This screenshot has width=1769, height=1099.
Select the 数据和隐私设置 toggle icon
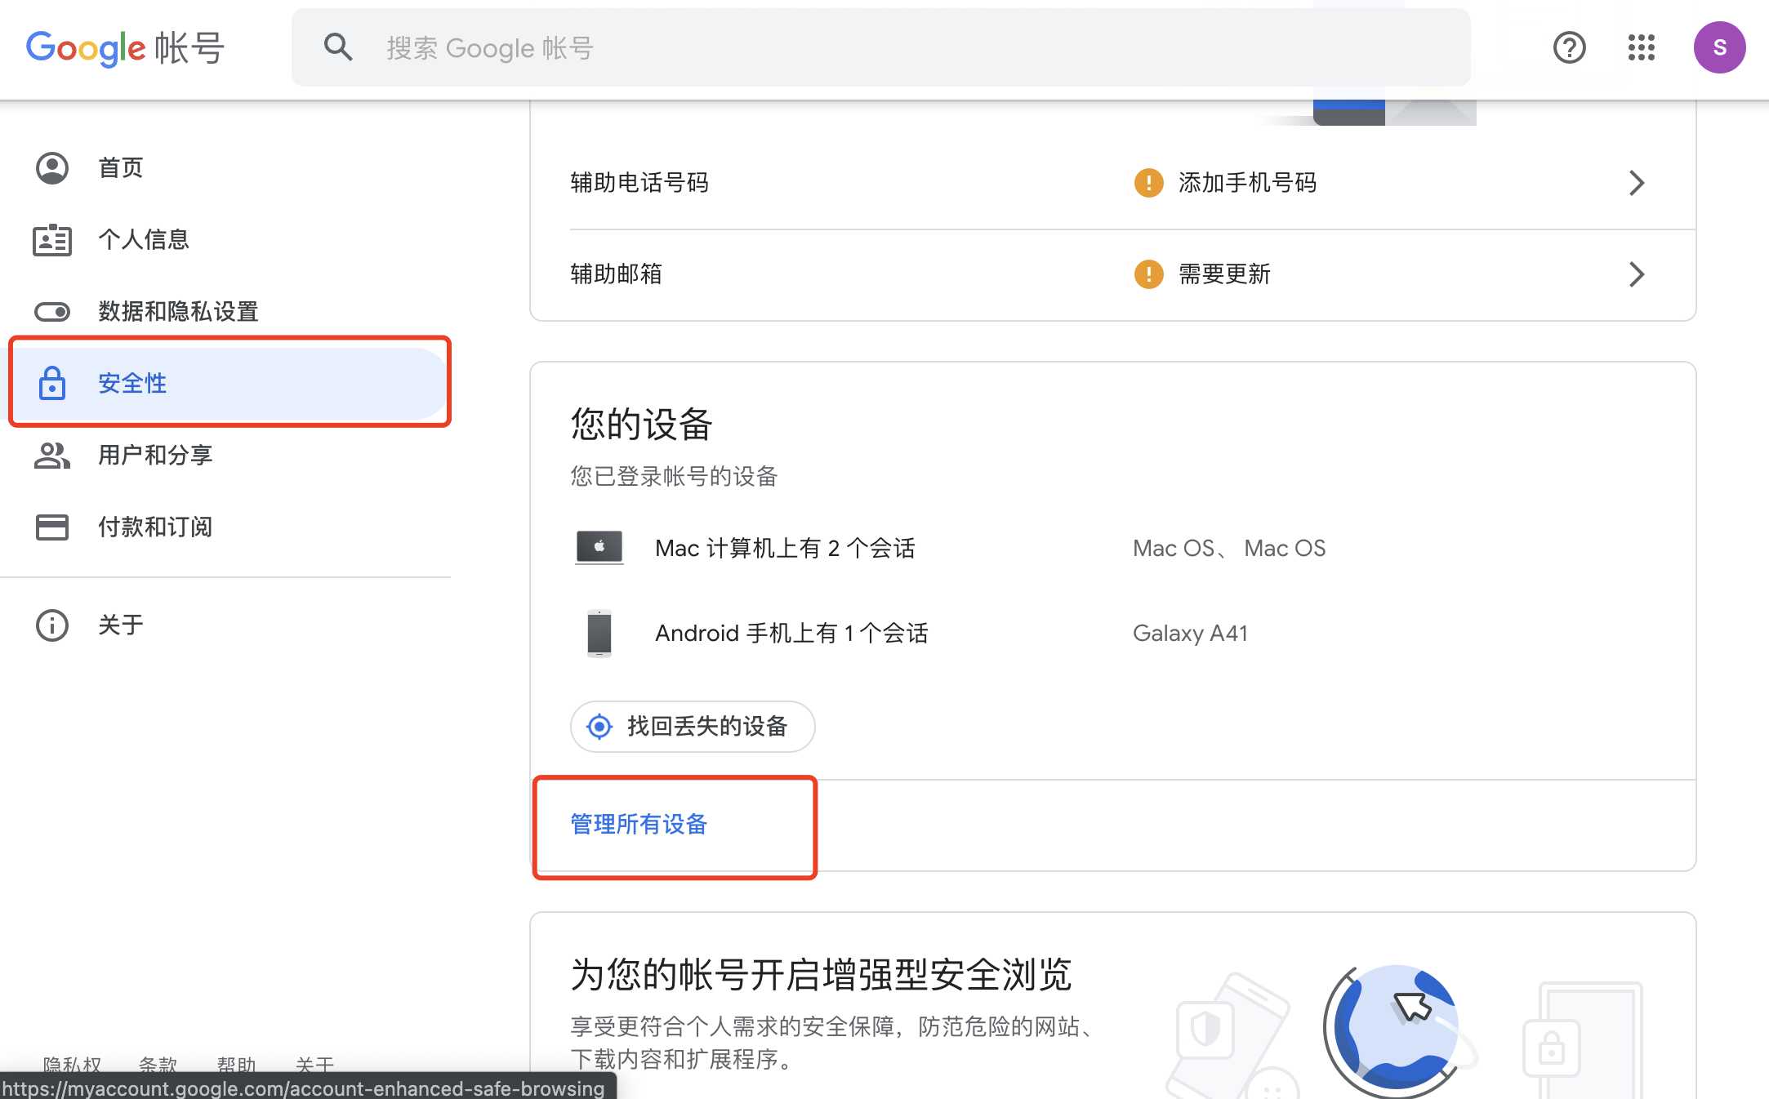click(51, 311)
